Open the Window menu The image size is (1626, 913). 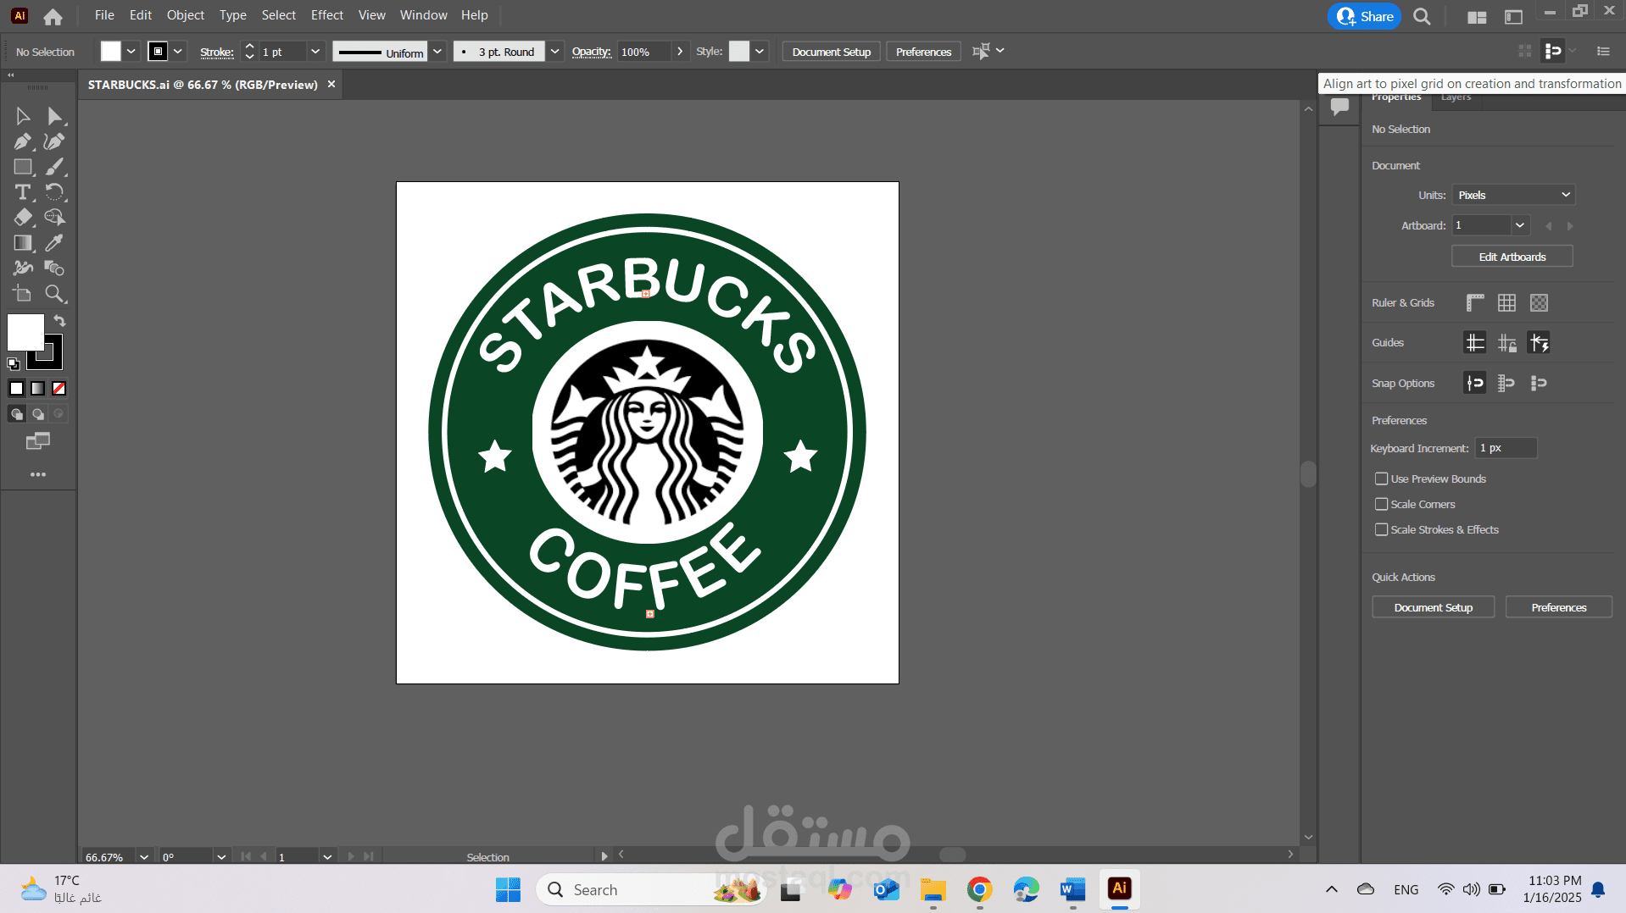coord(424,15)
